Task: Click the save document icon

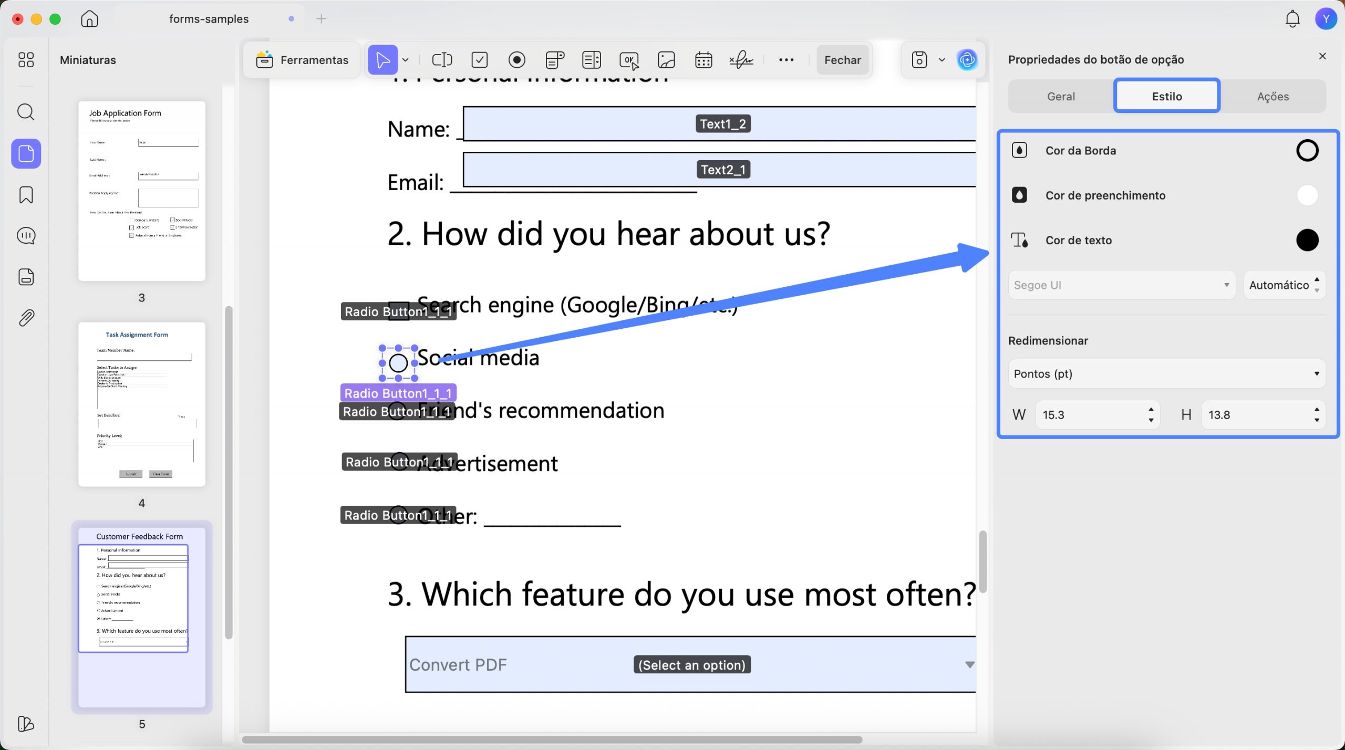Action: click(x=919, y=60)
